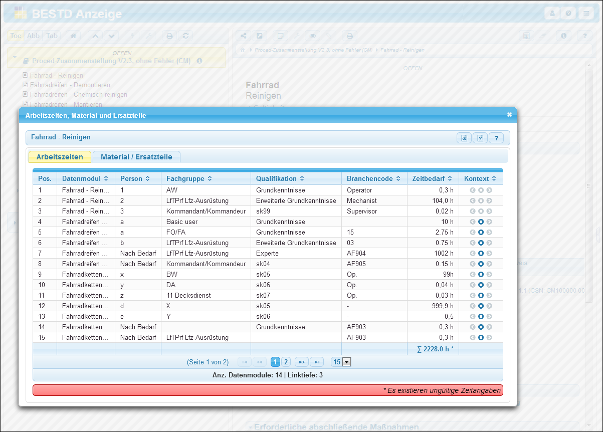Viewport: 603px width, 432px height.
Task: Select the Toc tab in the background panel
Action: [16, 36]
